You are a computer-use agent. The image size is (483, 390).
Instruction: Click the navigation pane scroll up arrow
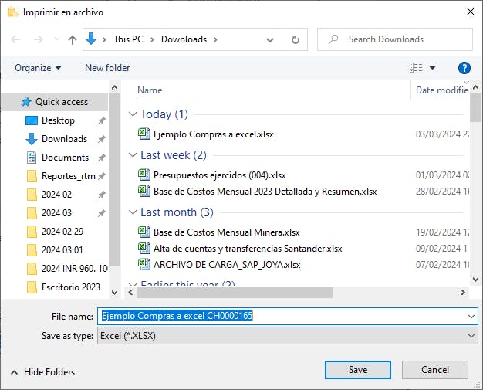115,88
